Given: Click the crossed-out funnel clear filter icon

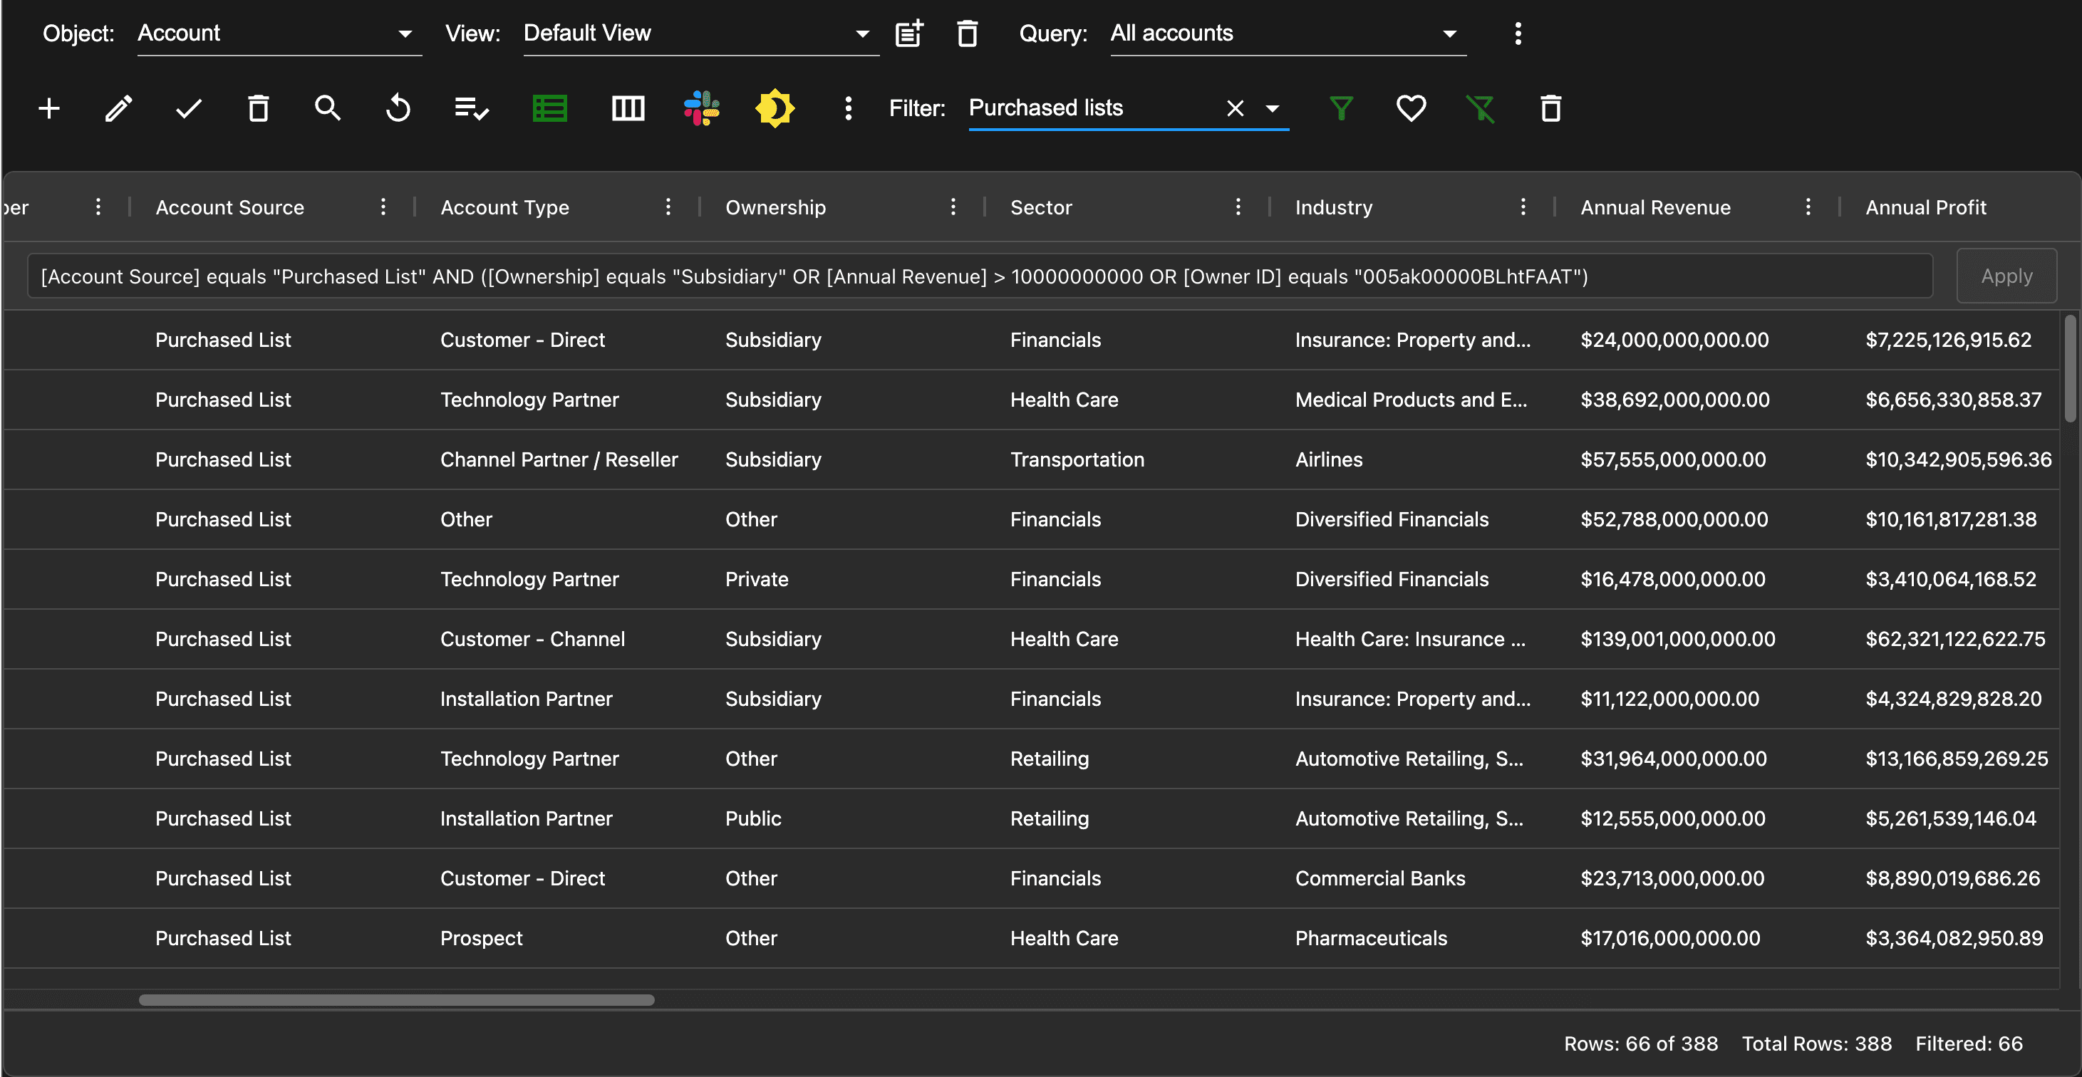Looking at the screenshot, I should [1480, 108].
